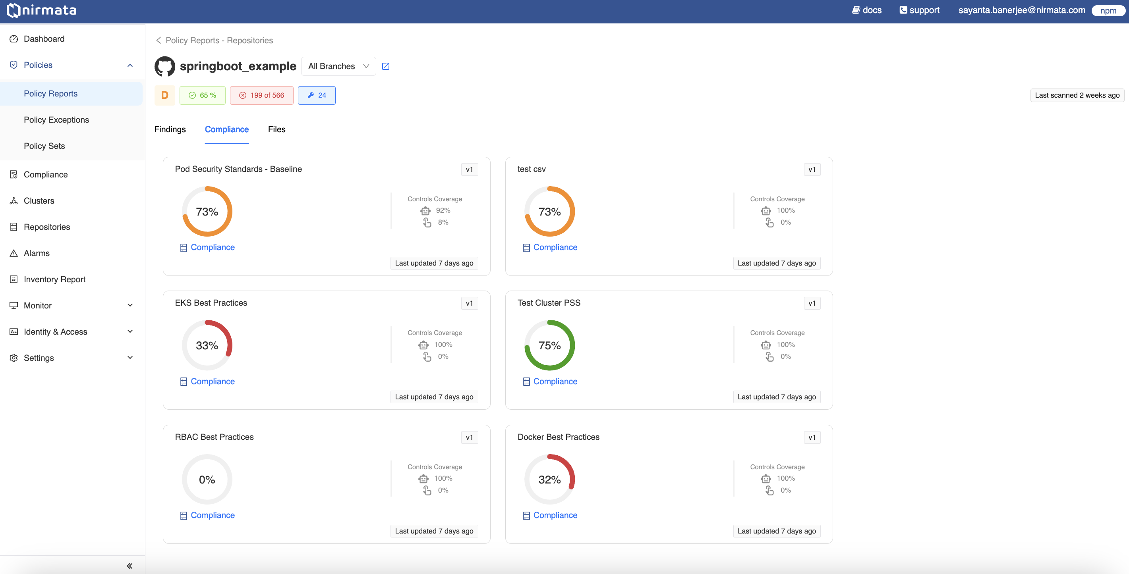Click the 0% gauge in RBAC Best Practices

click(207, 480)
